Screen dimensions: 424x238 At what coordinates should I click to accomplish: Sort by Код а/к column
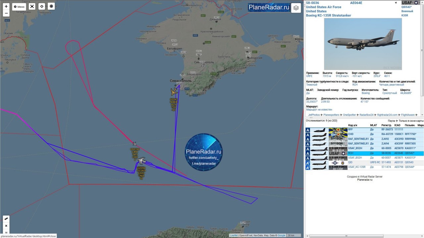click(x=353, y=125)
